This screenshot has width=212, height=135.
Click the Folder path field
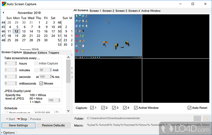(139, 118)
